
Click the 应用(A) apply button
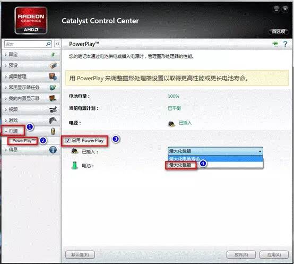[274, 254]
